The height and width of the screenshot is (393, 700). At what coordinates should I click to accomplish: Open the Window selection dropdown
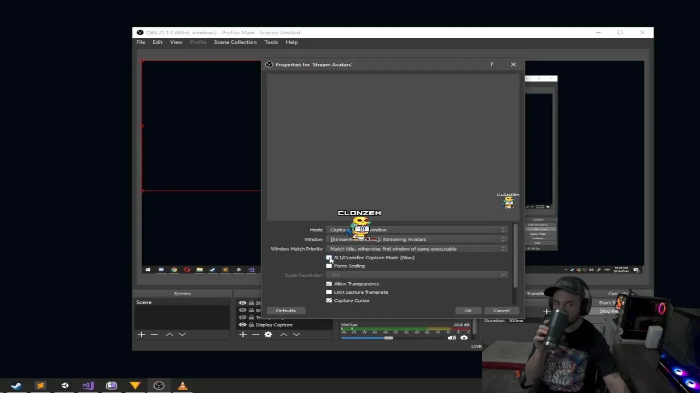pos(418,239)
